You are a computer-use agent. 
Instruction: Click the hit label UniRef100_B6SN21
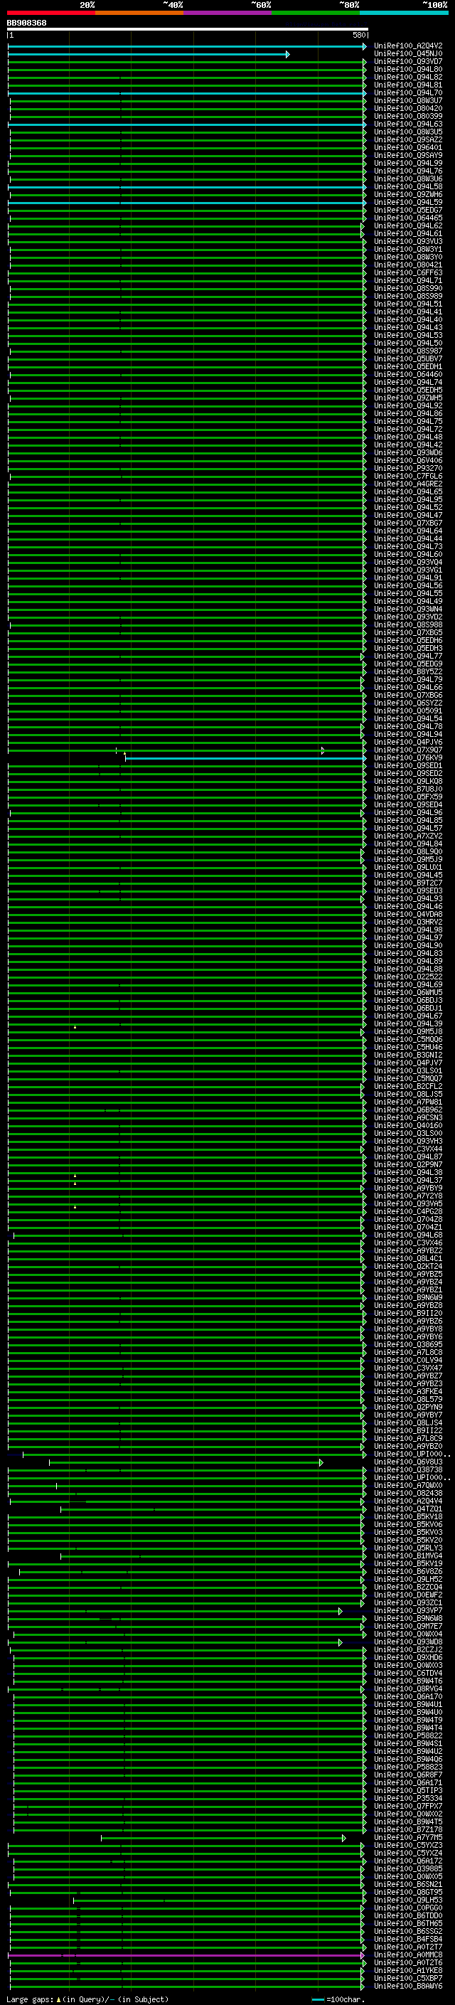[x=408, y=1884]
